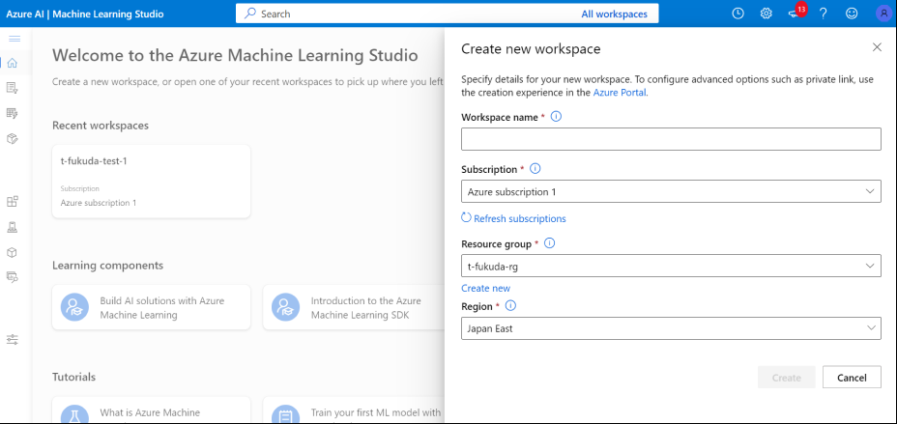Toggle the hamburger navigation menu
The width and height of the screenshot is (897, 424).
14,38
